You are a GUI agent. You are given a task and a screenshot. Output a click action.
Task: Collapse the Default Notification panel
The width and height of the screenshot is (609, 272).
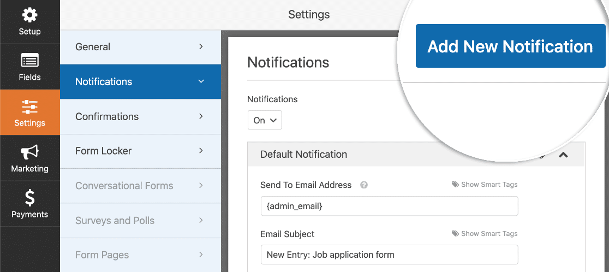[563, 155]
